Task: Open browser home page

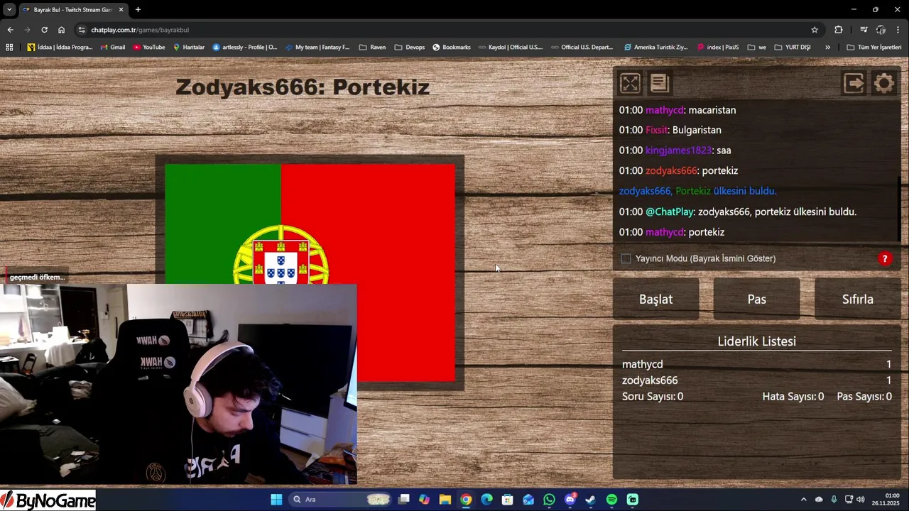Action: coord(61,30)
